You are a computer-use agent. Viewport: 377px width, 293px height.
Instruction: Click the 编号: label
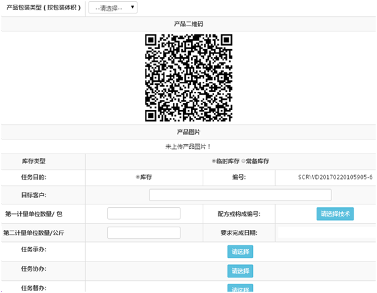tap(239, 177)
